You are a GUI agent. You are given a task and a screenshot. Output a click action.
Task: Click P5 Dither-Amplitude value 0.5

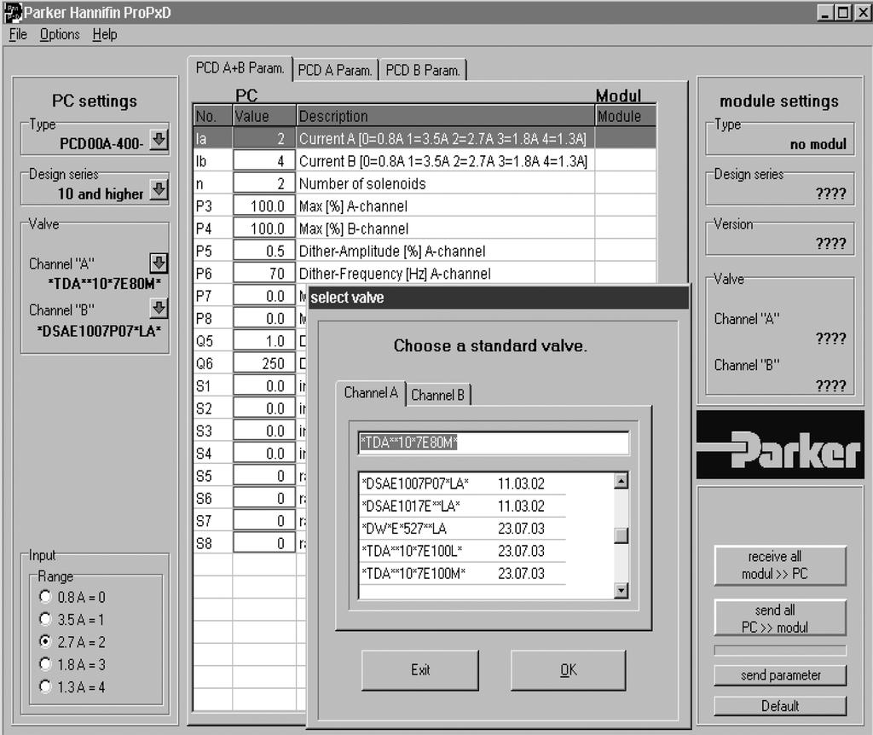(x=264, y=251)
